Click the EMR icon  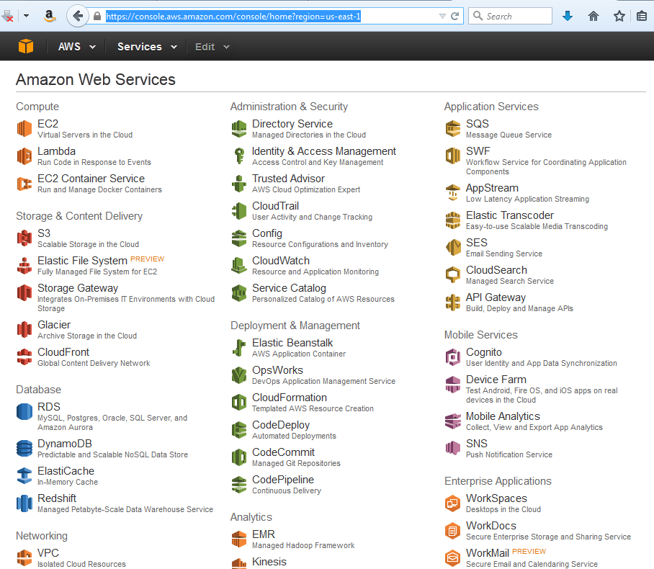[239, 539]
